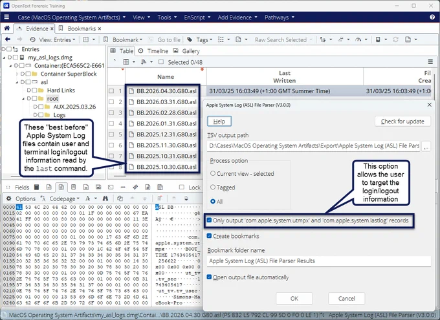Click the binoculars find icon
Image resolution: width=440 pixels, height=320 pixels.
click(105, 198)
